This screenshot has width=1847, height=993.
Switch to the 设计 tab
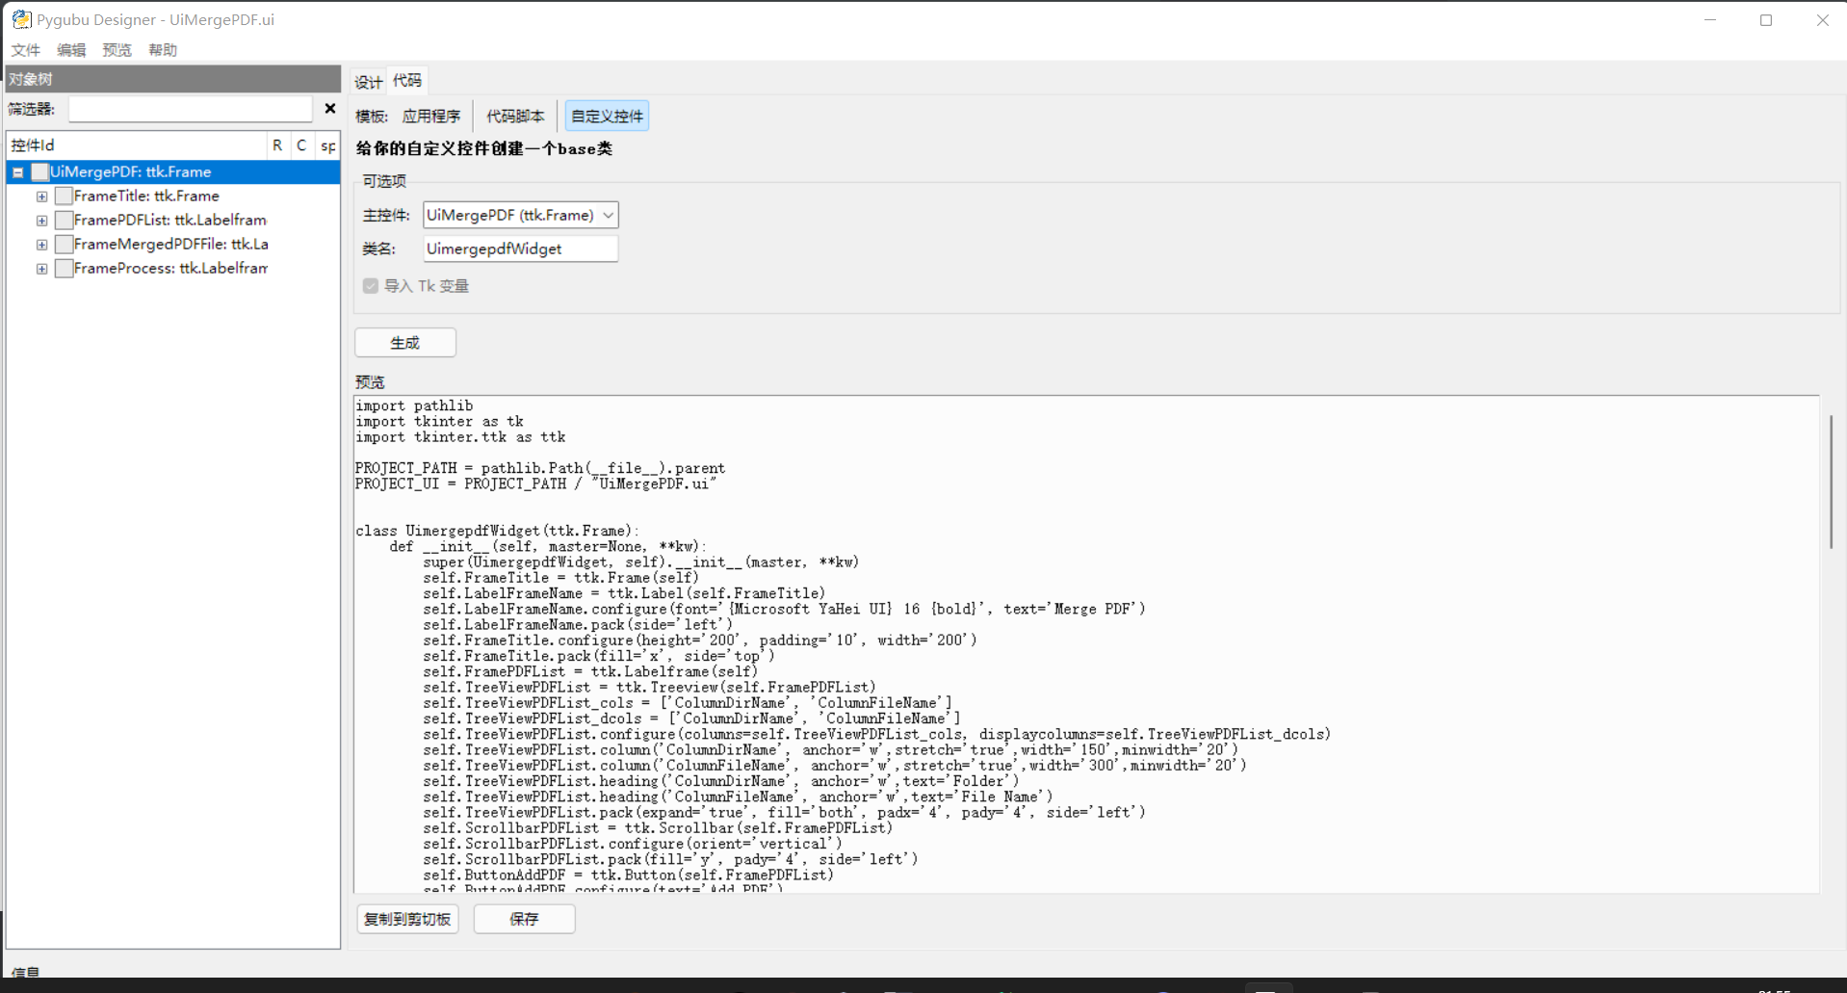[368, 81]
